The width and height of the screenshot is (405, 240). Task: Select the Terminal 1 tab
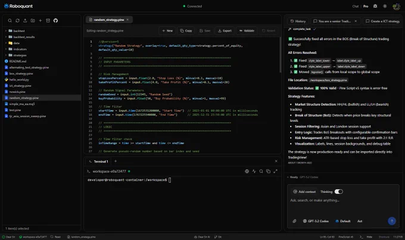click(x=98, y=161)
